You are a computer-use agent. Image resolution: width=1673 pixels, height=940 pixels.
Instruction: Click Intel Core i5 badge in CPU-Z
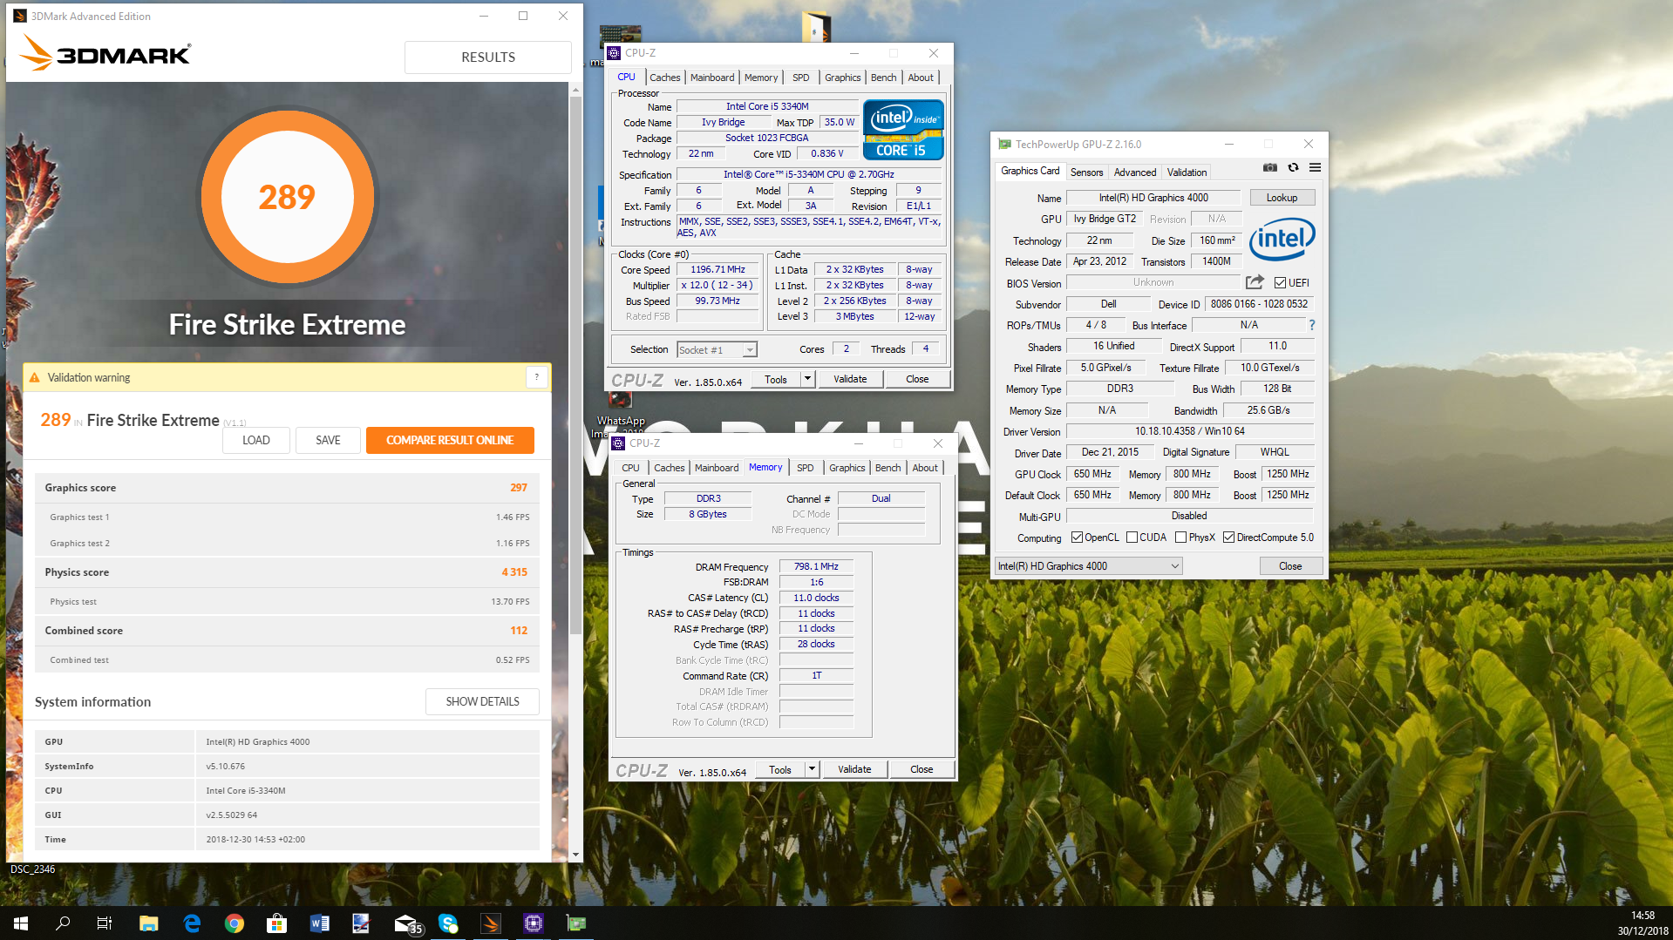coord(903,130)
